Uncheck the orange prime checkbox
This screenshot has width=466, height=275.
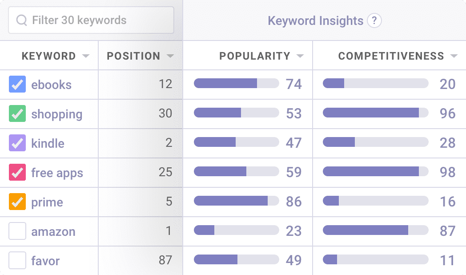(x=17, y=202)
